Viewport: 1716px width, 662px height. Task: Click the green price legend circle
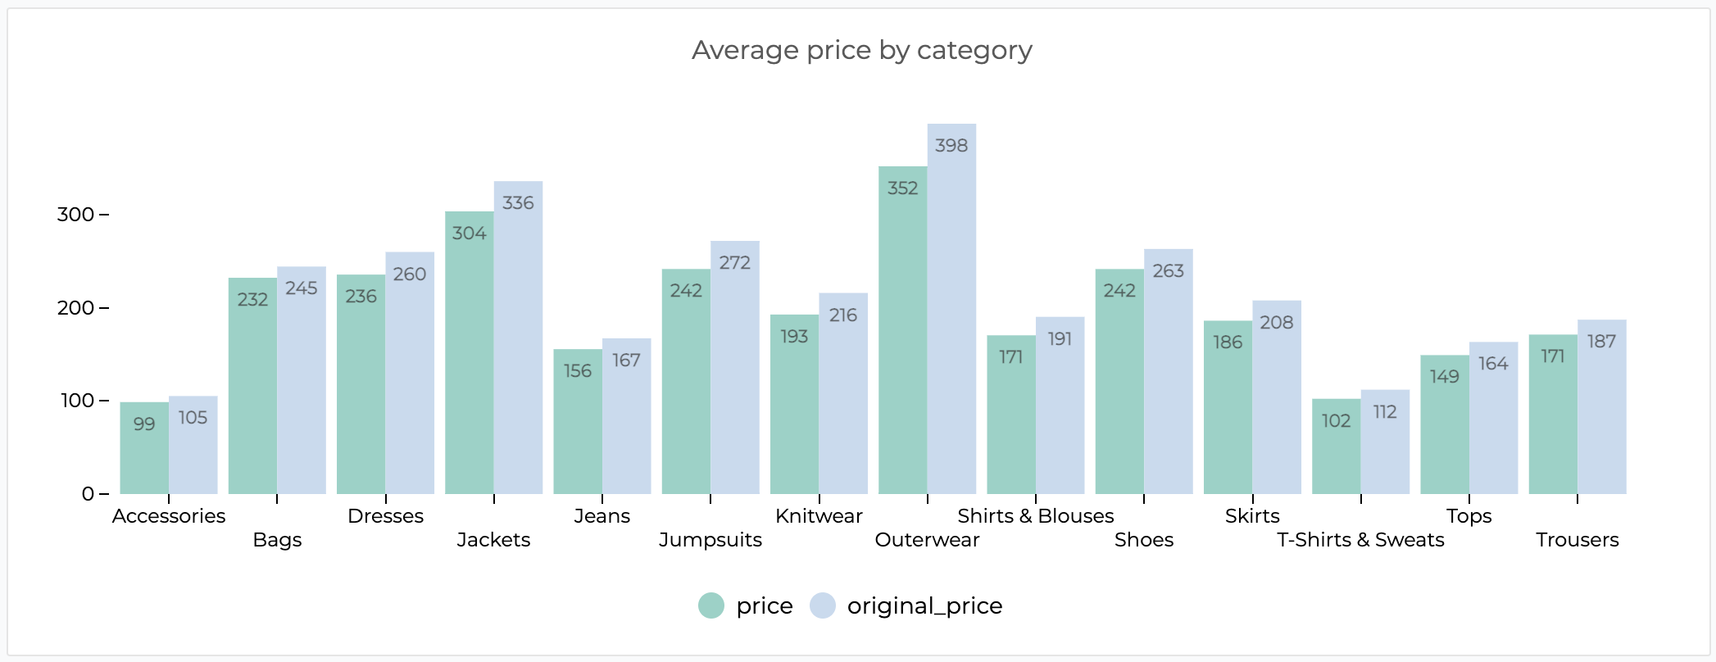pyautogui.click(x=711, y=605)
